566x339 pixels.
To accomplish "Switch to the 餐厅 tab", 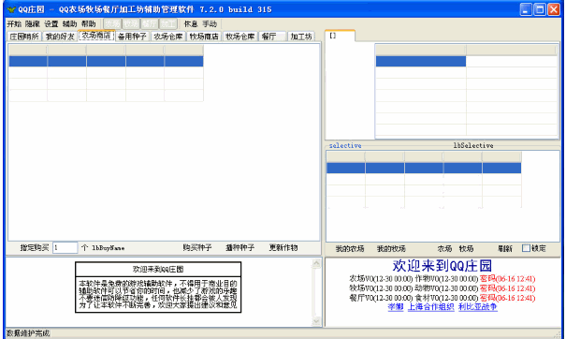I will [x=273, y=37].
